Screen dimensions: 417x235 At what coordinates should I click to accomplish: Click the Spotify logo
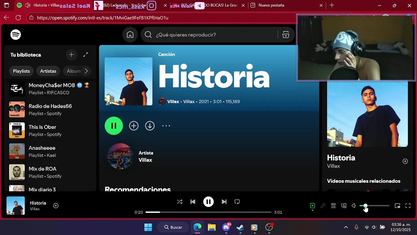(x=16, y=35)
